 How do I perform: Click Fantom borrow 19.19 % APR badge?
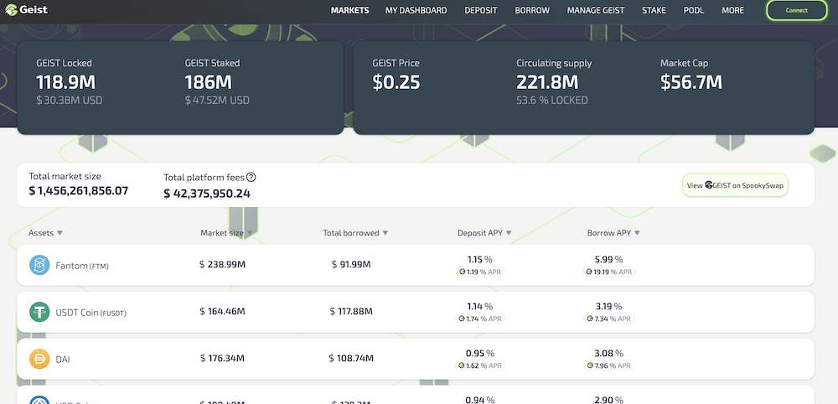click(608, 272)
